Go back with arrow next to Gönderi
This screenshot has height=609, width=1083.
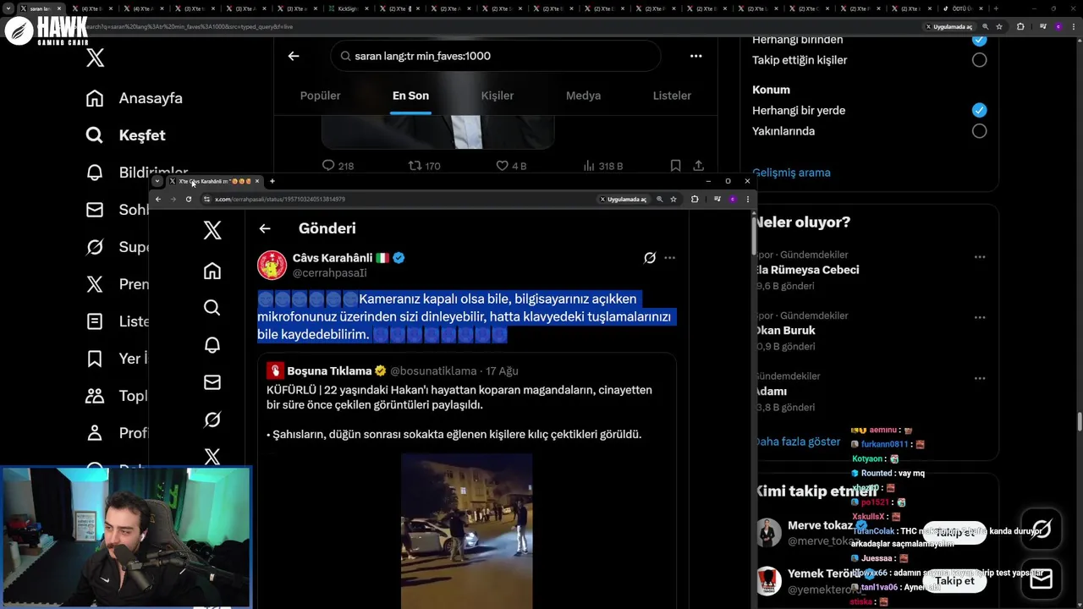tap(265, 228)
